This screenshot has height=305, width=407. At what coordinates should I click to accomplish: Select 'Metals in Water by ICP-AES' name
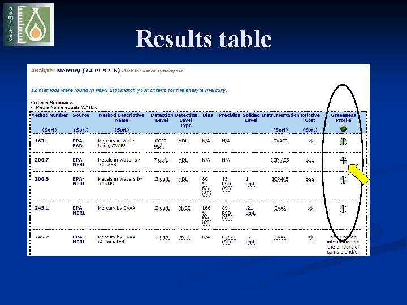(119, 162)
